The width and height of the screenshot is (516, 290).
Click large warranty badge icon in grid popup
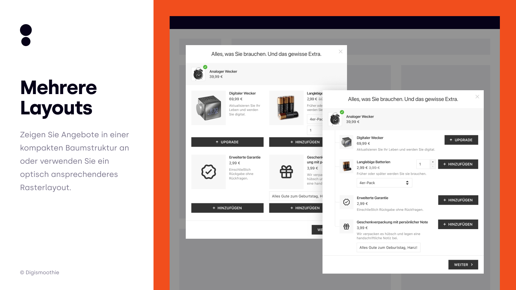pyautogui.click(x=208, y=172)
